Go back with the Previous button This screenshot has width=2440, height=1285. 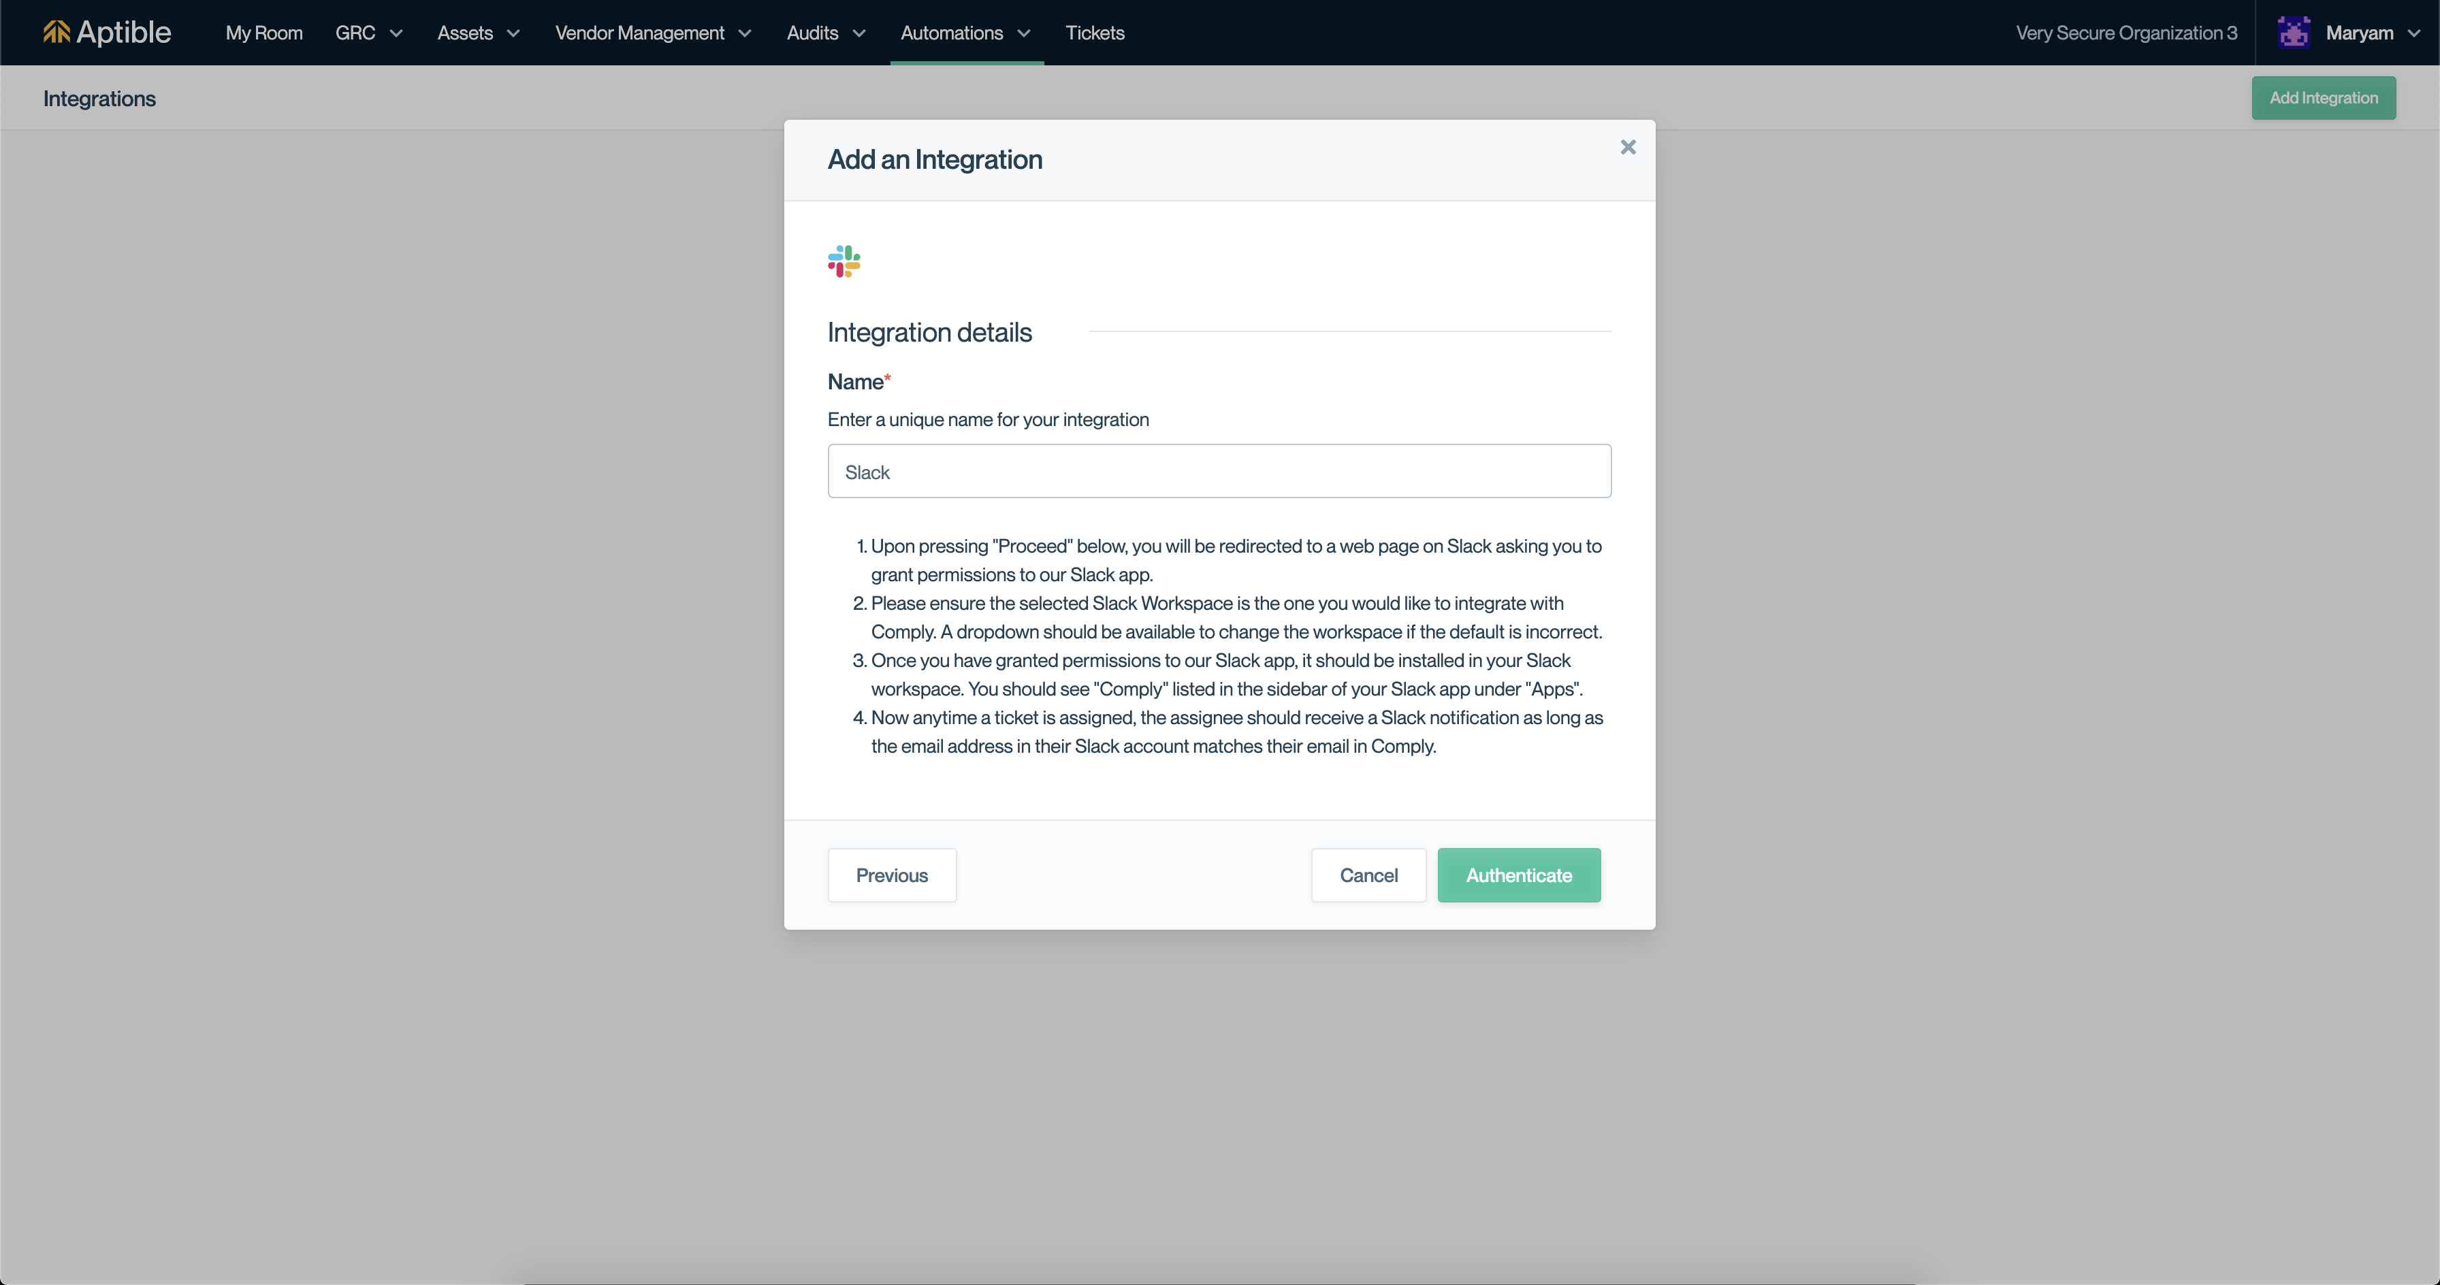(x=891, y=875)
